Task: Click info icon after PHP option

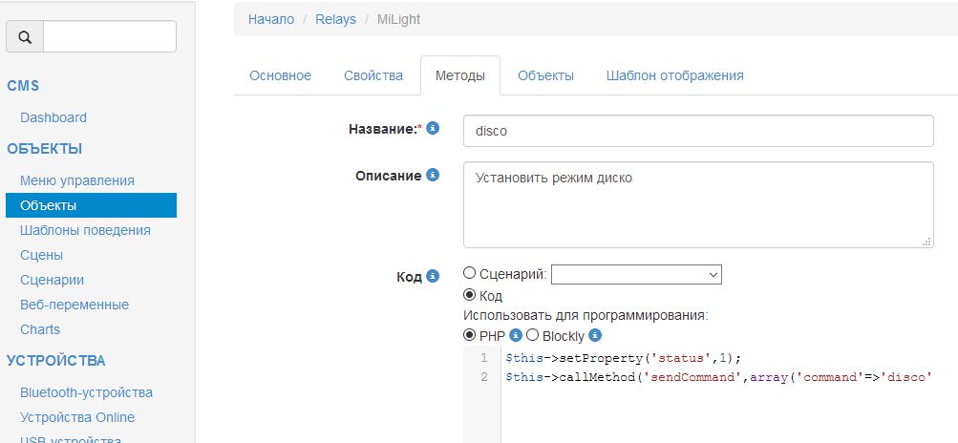Action: click(x=516, y=335)
